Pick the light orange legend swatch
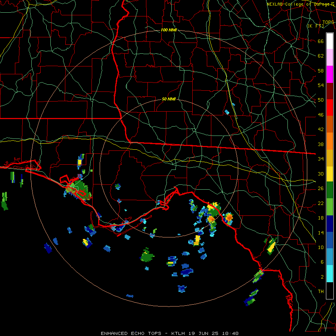The height and width of the screenshot is (336, 336). (x=330, y=141)
